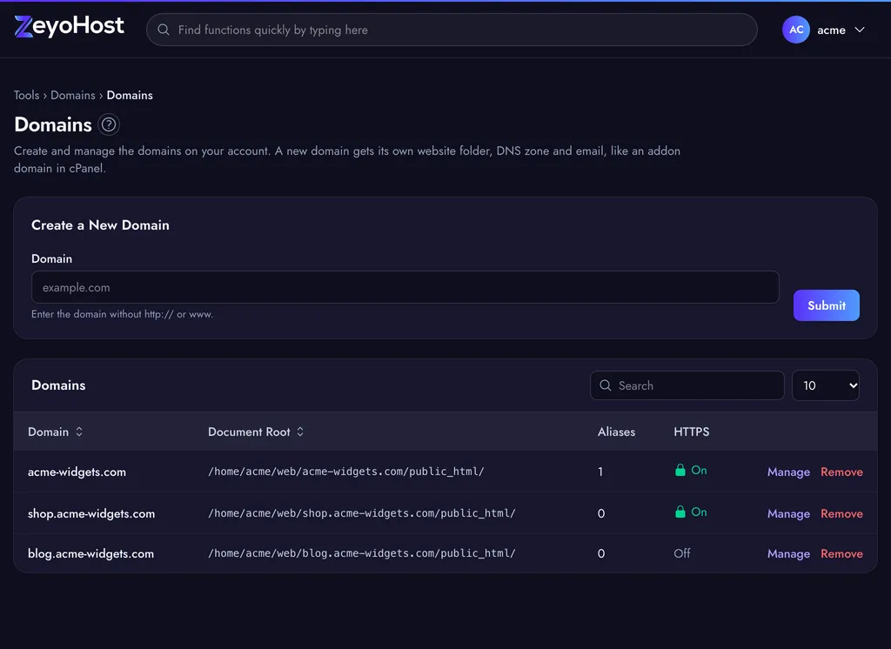Screen dimensions: 891x649
Task: Click the Submit button
Action: tap(827, 305)
